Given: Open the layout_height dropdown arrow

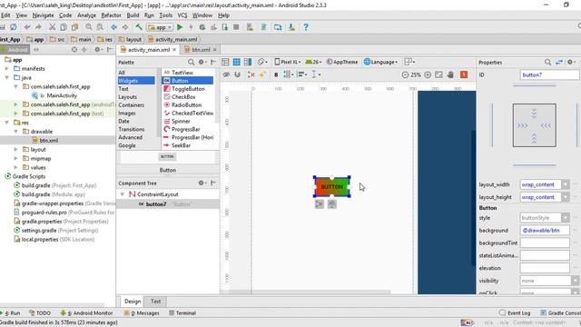Looking at the screenshot, I should pyautogui.click(x=565, y=197).
